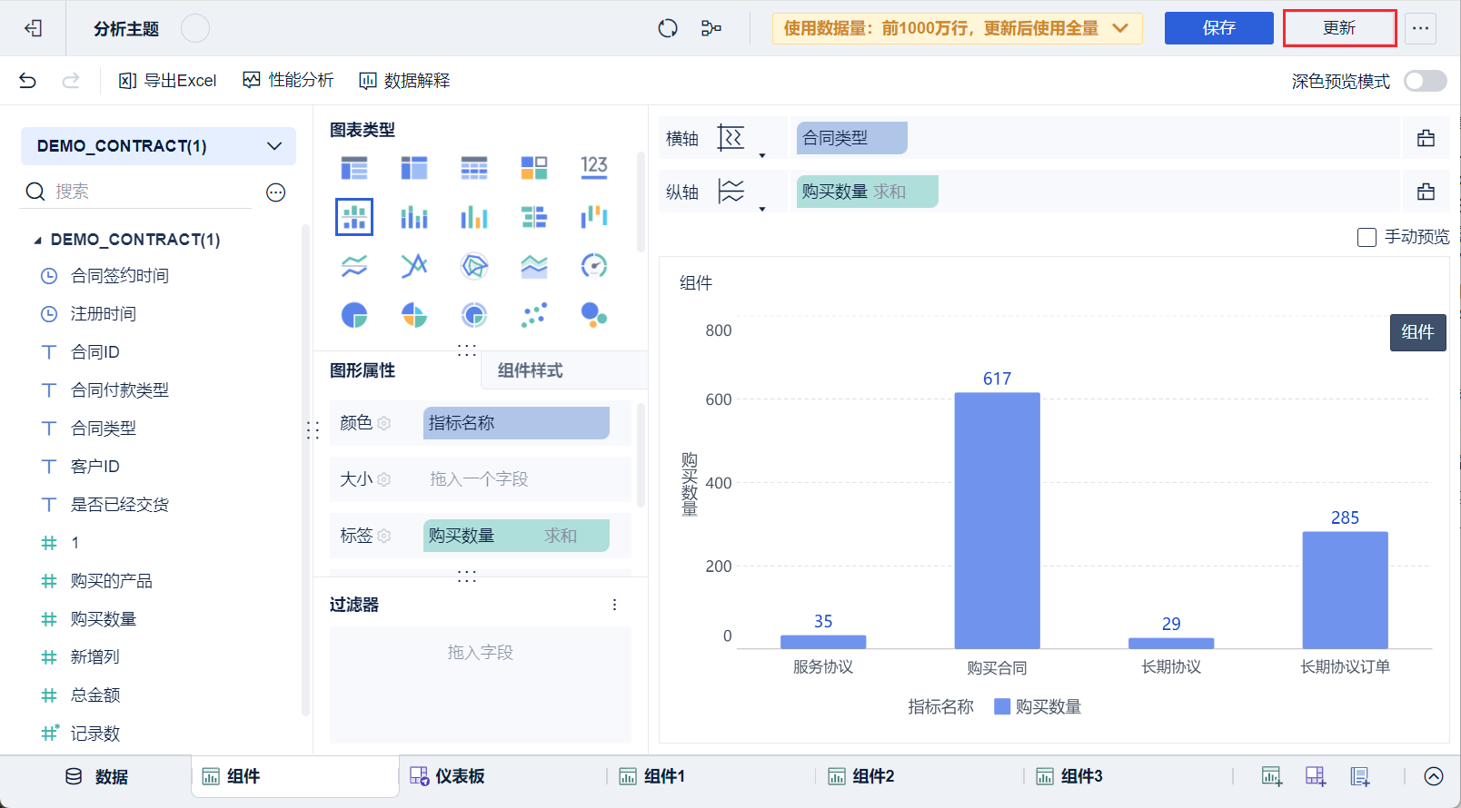Click the 购买数量 求和 pill in 纵轴
The width and height of the screenshot is (1461, 808).
868,192
